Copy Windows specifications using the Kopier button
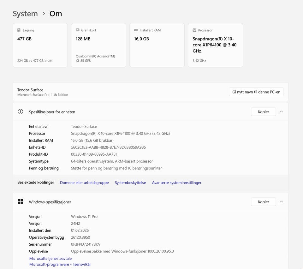 pyautogui.click(x=263, y=202)
